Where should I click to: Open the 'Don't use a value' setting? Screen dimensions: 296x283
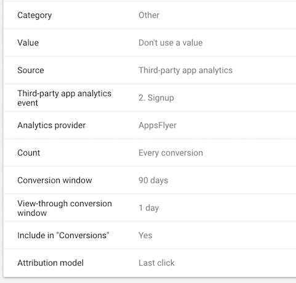(170, 42)
